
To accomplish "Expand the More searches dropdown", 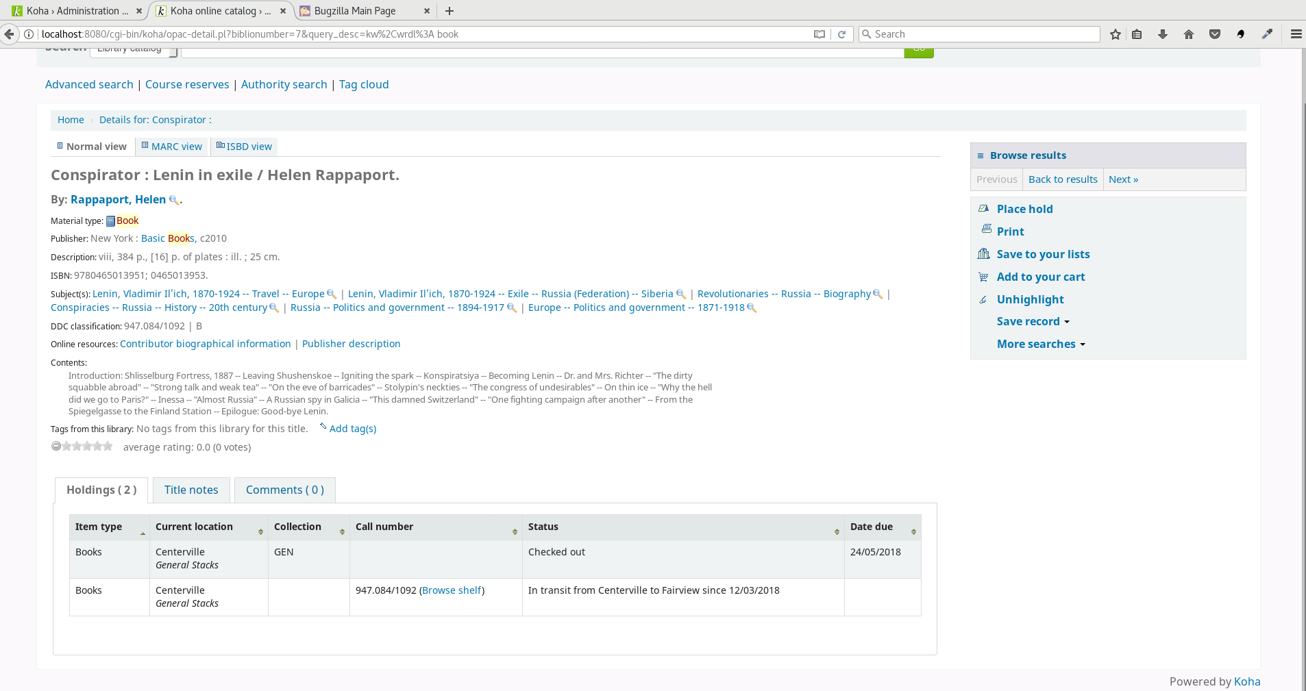I will click(1041, 344).
